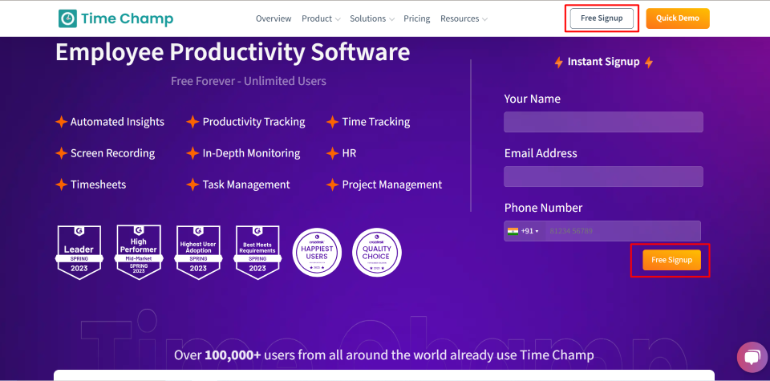Click lightning bolt left of Instant Signup
Screen dimensions: 770x381
pyautogui.click(x=558, y=63)
